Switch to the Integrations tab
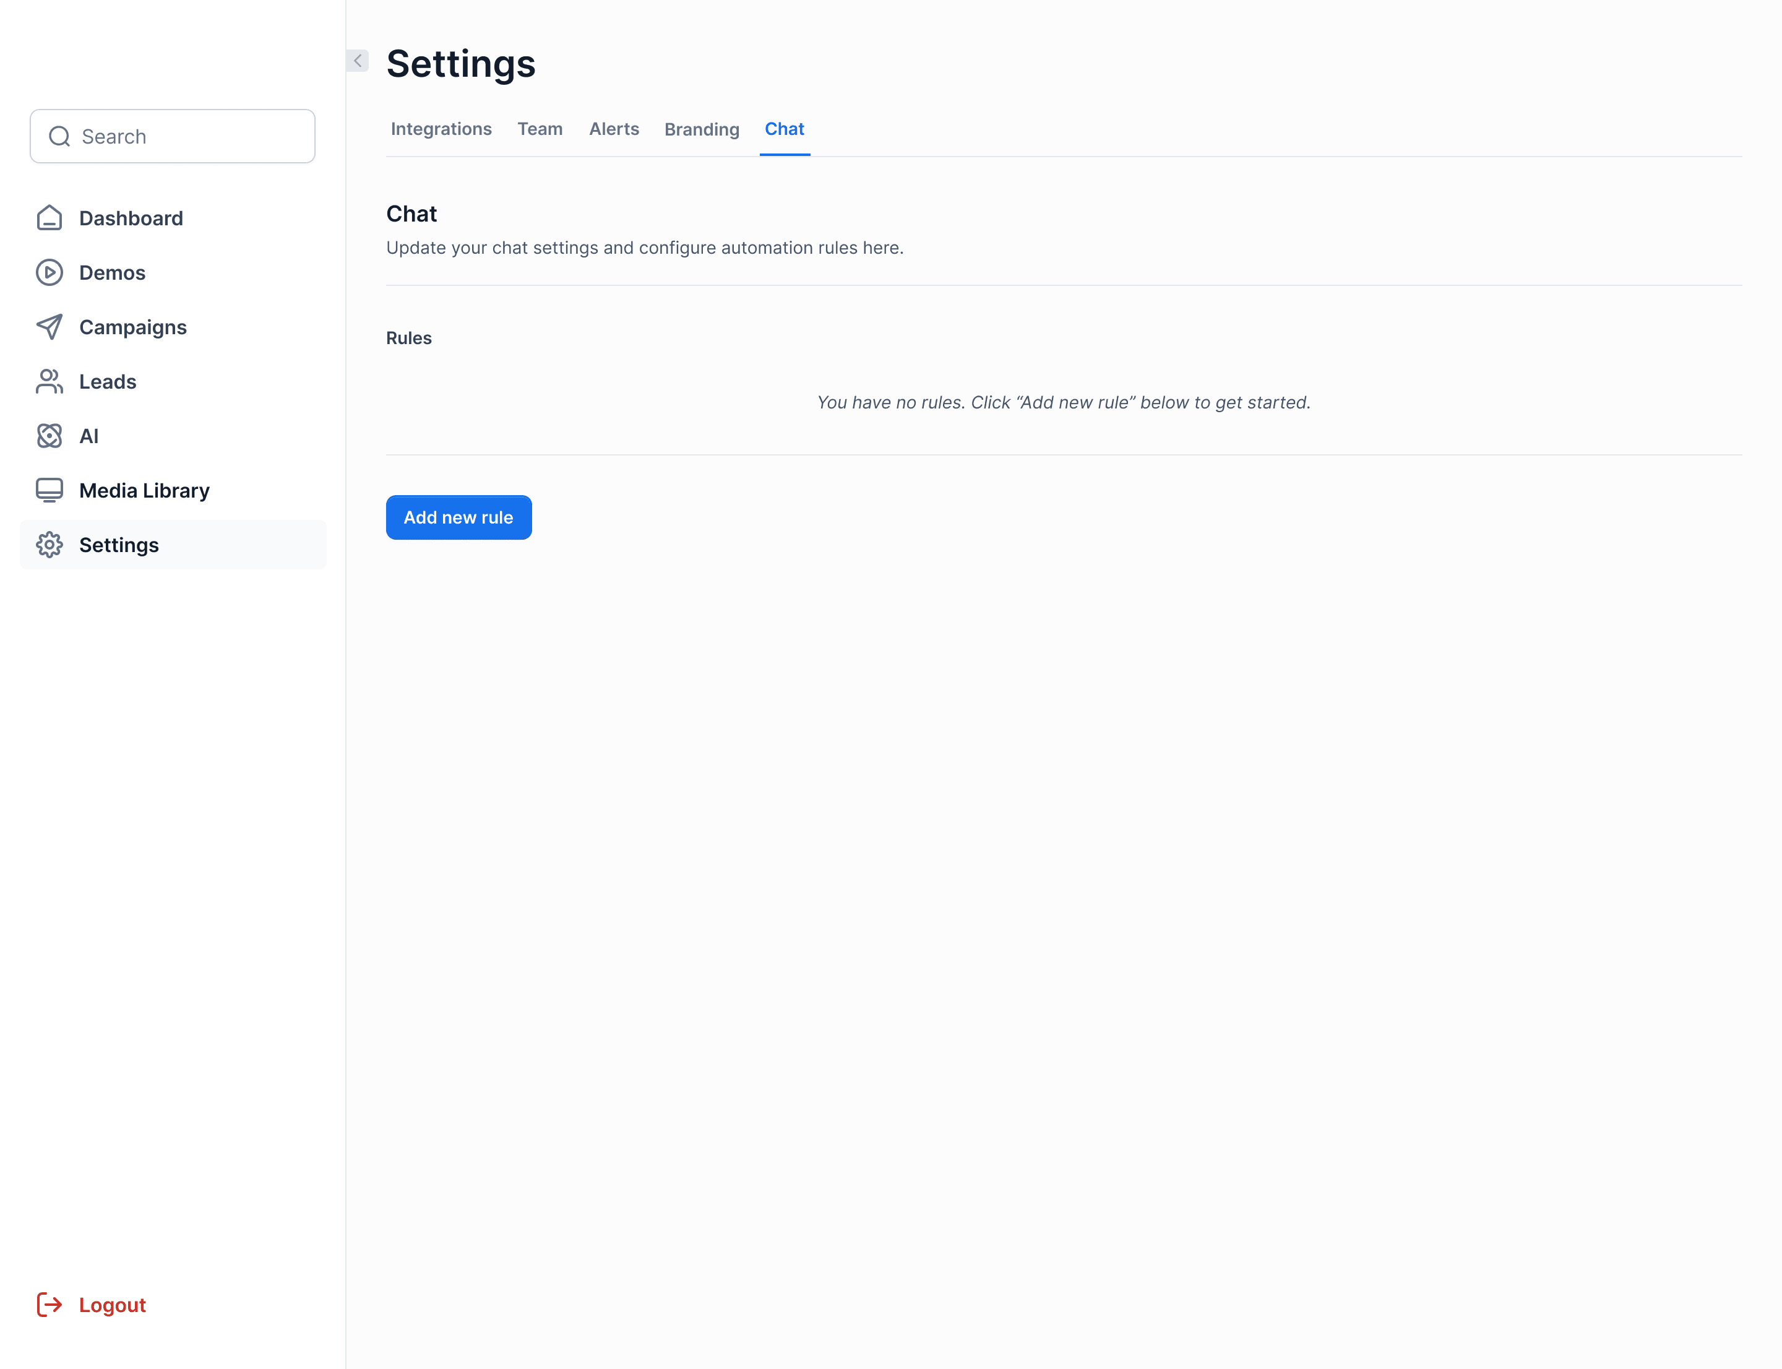This screenshot has width=1782, height=1369. click(441, 128)
